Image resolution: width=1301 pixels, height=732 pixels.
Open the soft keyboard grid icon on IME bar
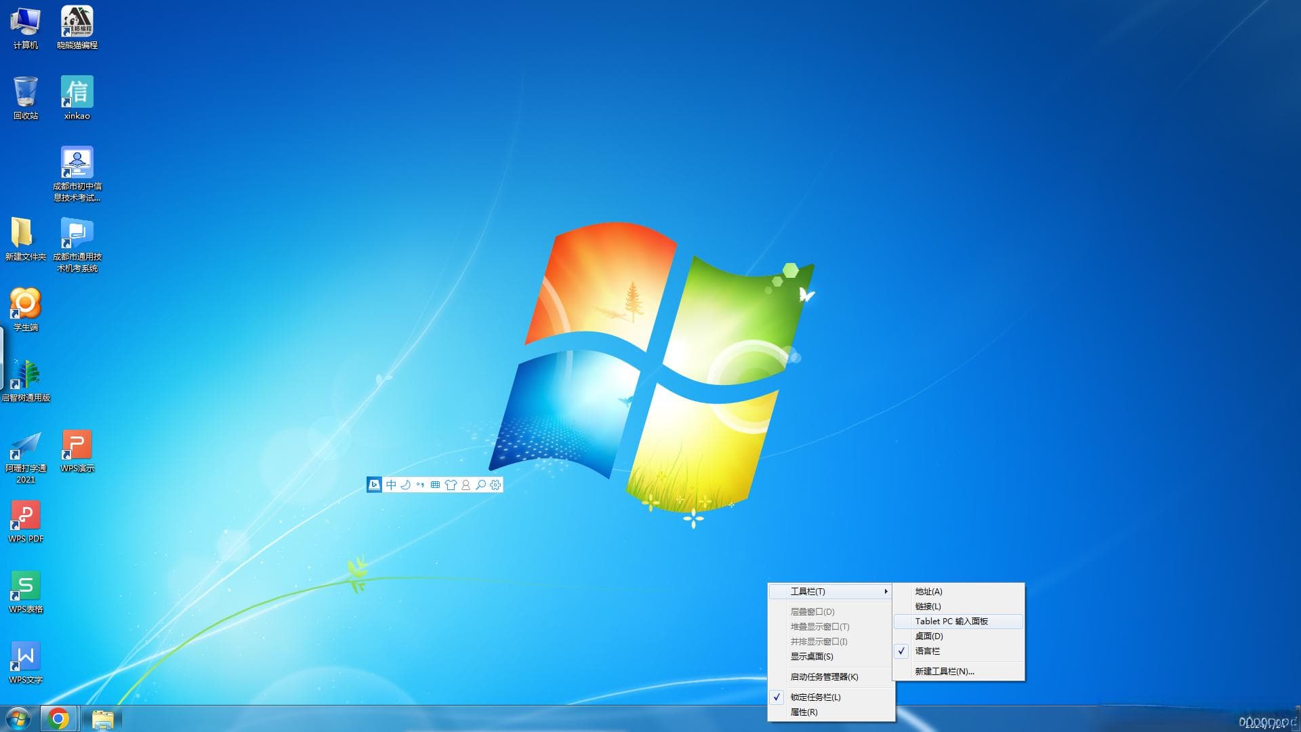tap(436, 485)
